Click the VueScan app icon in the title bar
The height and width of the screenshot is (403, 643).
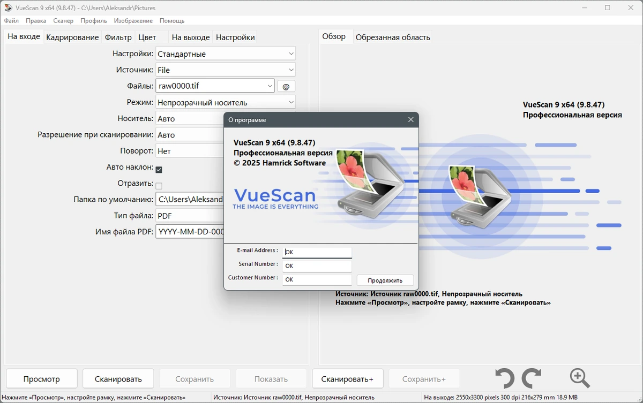click(x=8, y=8)
